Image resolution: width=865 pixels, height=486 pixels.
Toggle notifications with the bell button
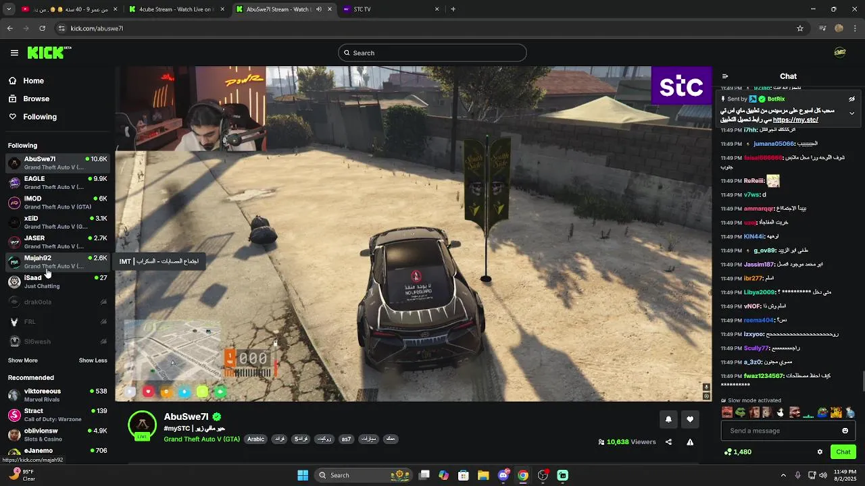[x=668, y=420]
